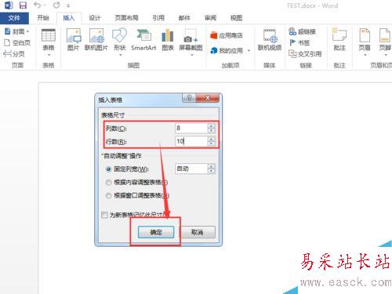Screen dimensions: 392x294
Task: Switch to the 视图 (View) tab
Action: coord(236,18)
